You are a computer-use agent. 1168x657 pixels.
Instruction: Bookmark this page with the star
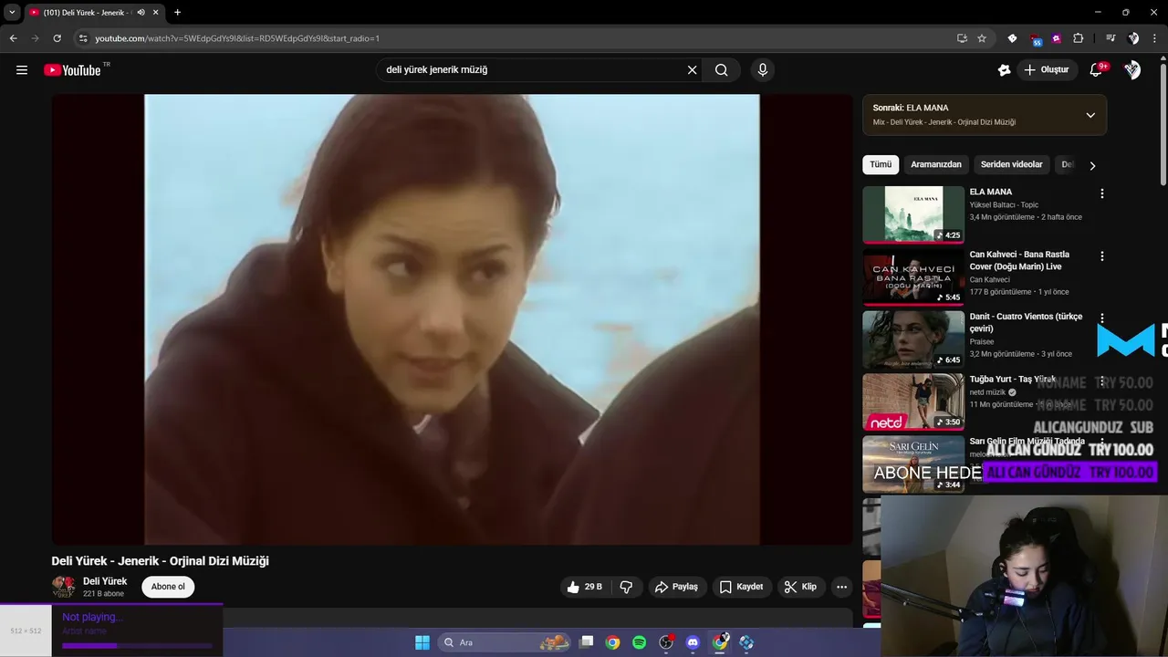click(x=982, y=38)
